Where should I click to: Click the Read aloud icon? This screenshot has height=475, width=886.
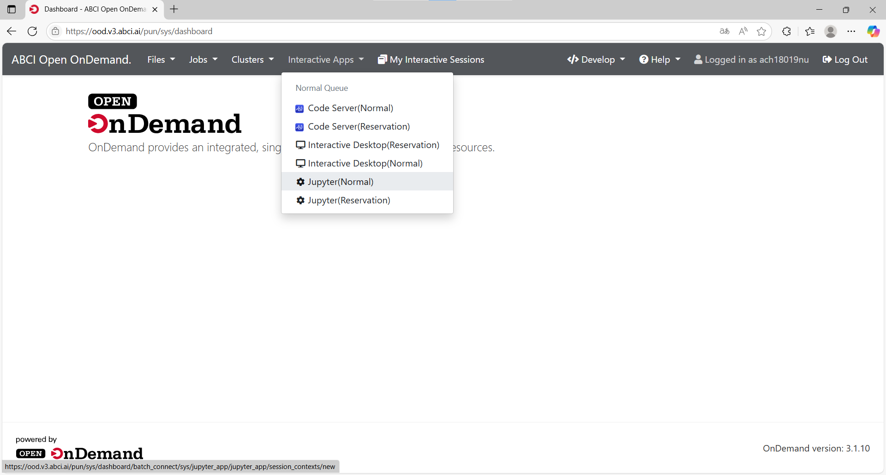[743, 31]
